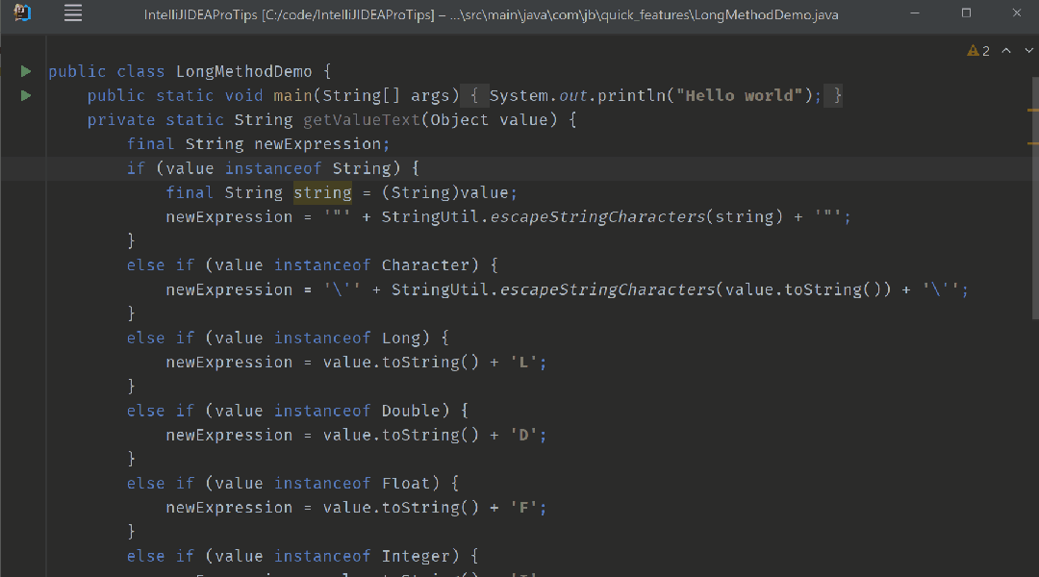Click the window title showing LongMethodDemo.java path
1039x577 pixels.
[491, 14]
